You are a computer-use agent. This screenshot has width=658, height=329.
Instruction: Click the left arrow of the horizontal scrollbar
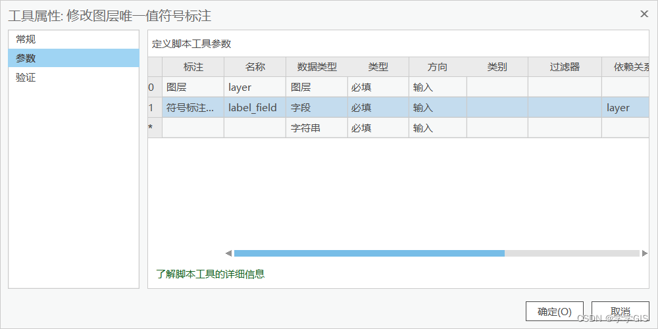[x=229, y=253]
